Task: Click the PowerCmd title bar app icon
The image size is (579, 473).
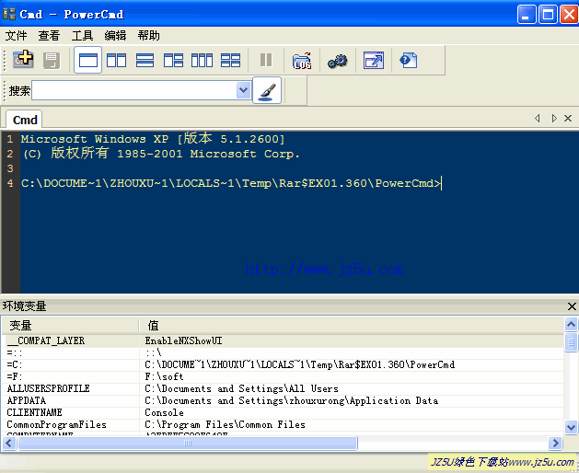Action: [x=9, y=15]
